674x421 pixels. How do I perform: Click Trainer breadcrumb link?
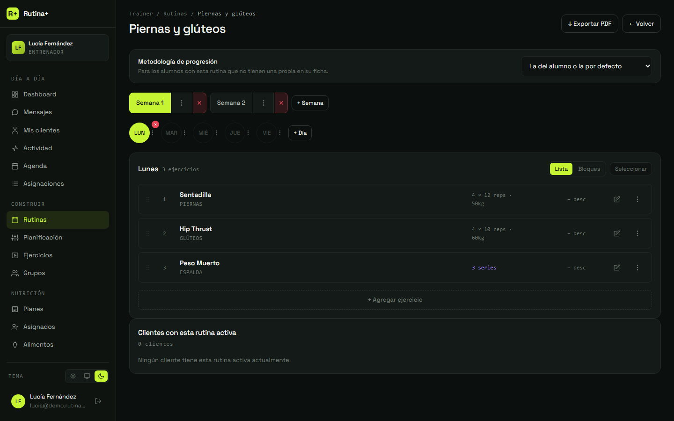141,14
